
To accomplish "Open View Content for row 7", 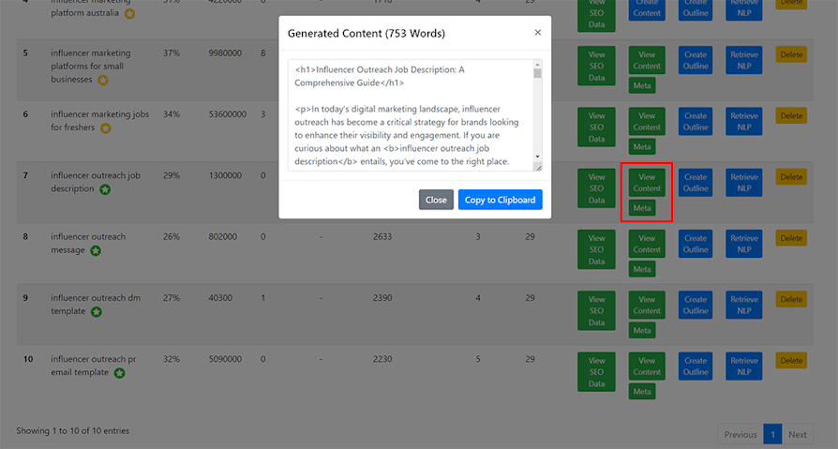I will 647,182.
